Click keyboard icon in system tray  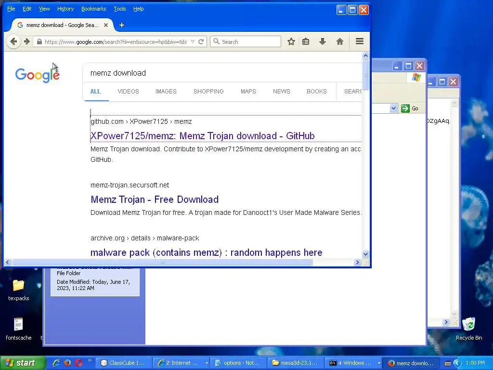click(x=448, y=363)
